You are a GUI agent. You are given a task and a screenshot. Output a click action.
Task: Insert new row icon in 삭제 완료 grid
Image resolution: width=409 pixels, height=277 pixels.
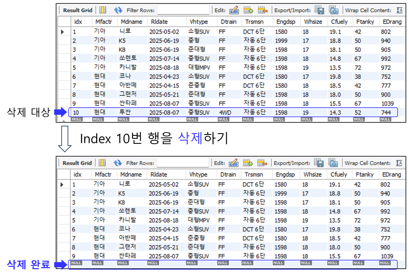248,163
